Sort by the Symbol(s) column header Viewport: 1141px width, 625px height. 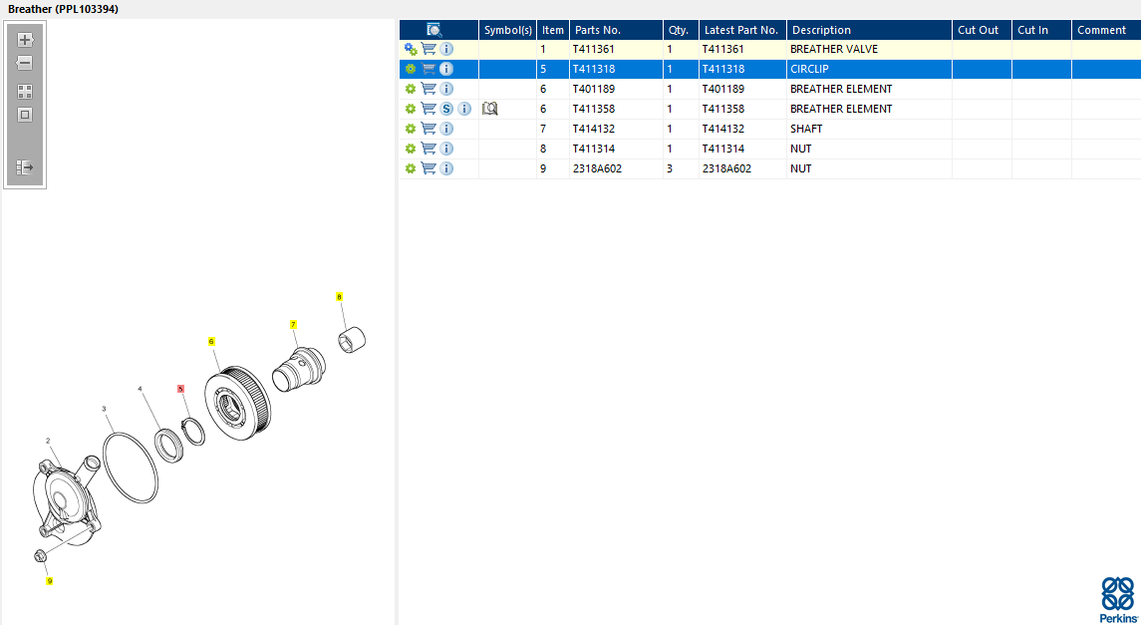click(508, 30)
